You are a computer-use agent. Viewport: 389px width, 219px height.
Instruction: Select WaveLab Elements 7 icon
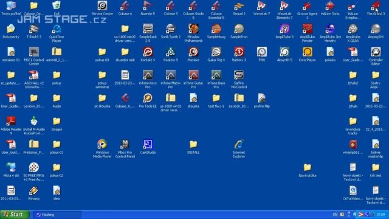click(284, 5)
